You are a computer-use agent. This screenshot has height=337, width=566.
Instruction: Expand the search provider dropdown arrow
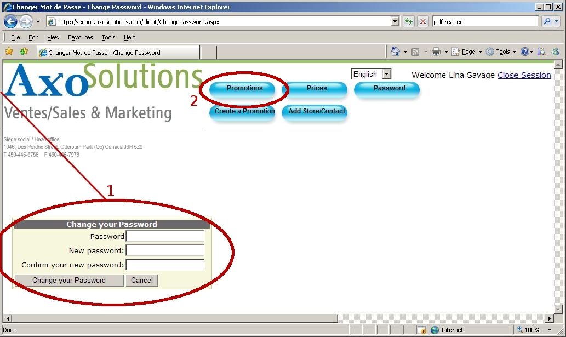point(556,22)
